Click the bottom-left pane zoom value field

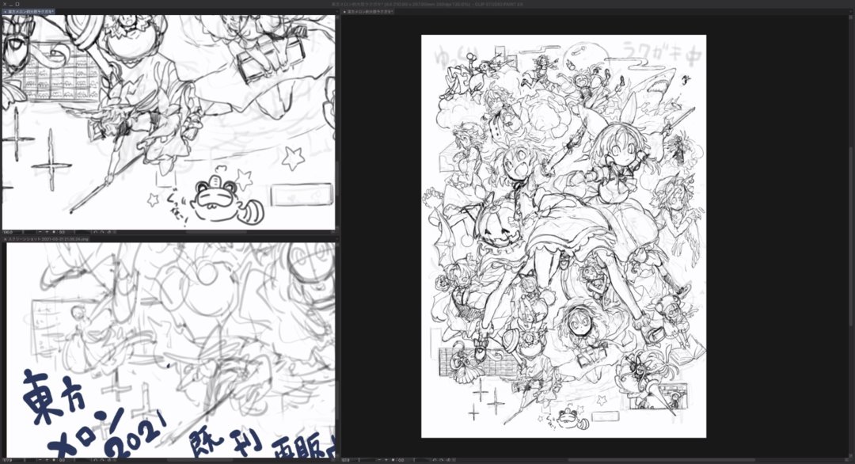click(x=9, y=459)
